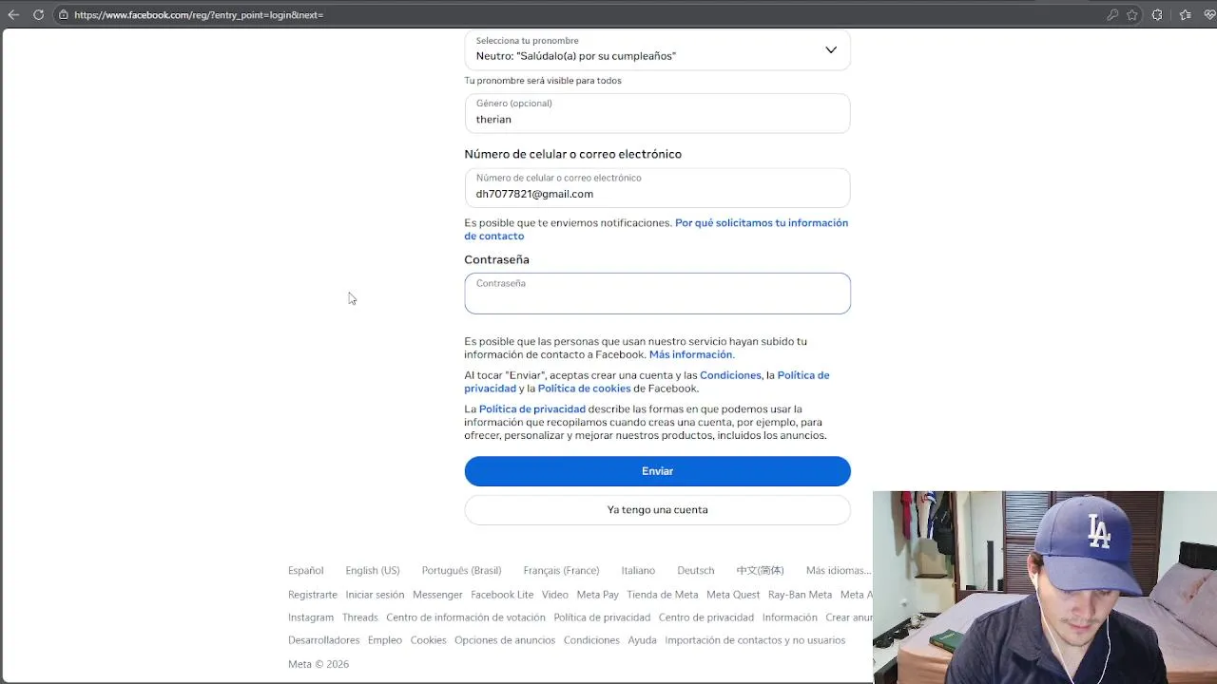Click 'Ya tengo una cuenta' button
The height and width of the screenshot is (684, 1217).
[657, 510]
